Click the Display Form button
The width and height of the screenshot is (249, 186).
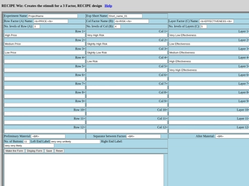click(x=35, y=151)
